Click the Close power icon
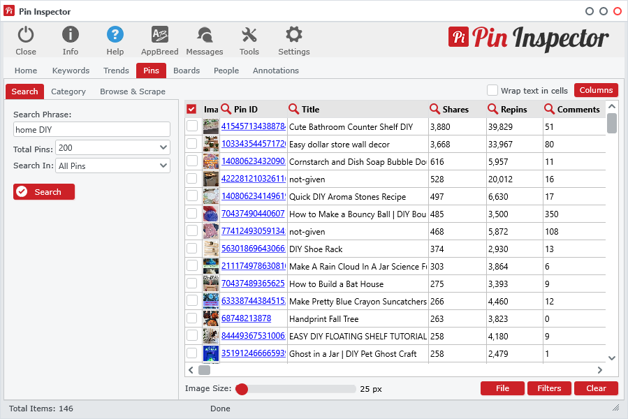 [x=26, y=35]
